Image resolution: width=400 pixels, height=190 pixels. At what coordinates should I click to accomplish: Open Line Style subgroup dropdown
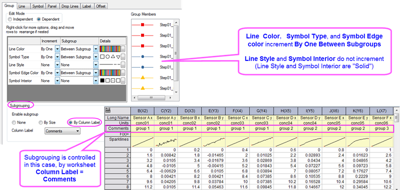pos(96,65)
